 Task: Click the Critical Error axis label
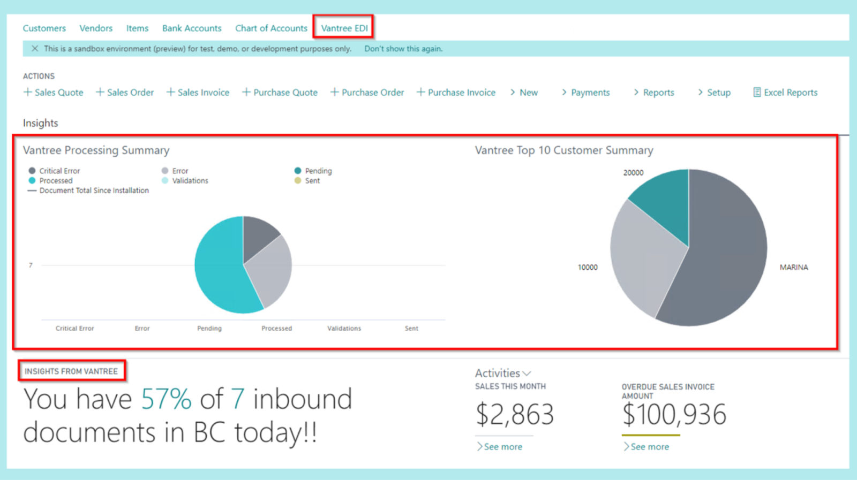pos(75,329)
